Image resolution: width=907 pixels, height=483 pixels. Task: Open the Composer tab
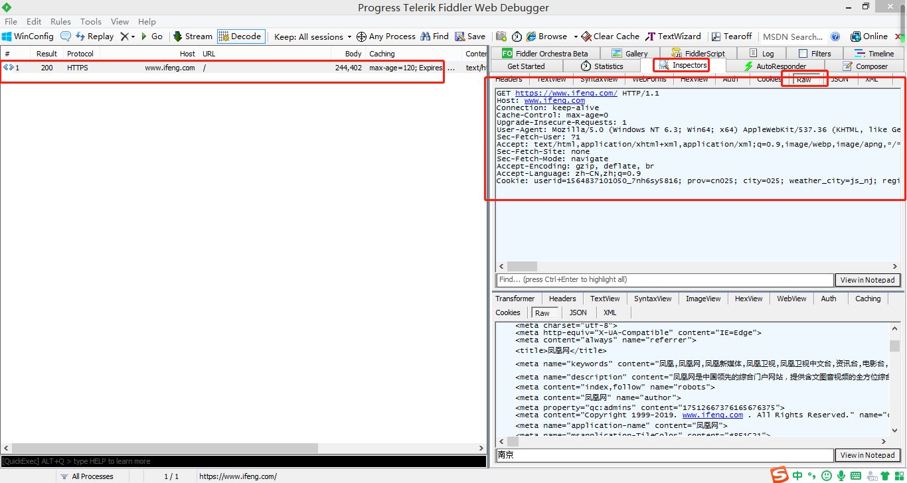(865, 66)
